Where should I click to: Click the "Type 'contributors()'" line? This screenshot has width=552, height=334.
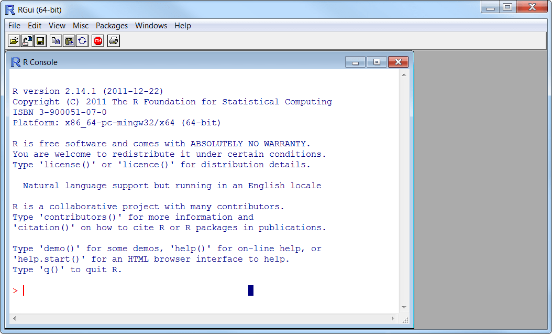133,218
